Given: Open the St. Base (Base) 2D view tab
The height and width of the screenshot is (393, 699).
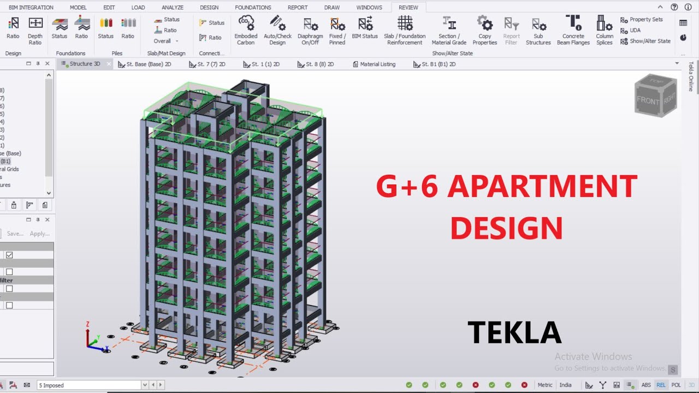Looking at the screenshot, I should 144,64.
